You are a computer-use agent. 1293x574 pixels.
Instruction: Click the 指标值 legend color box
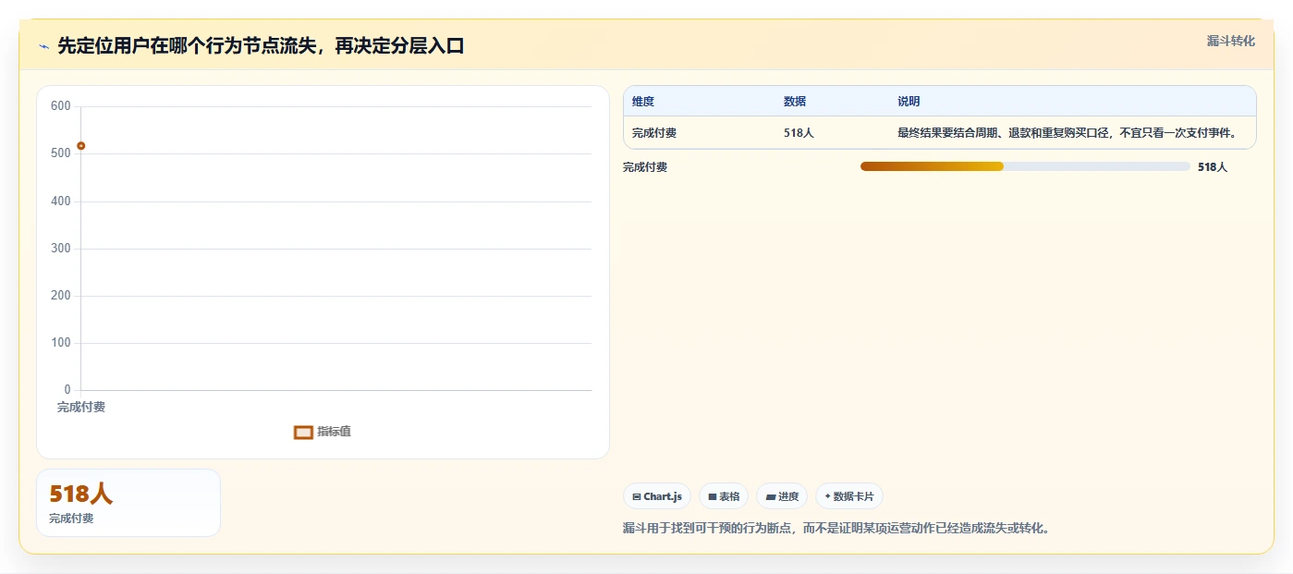coord(303,433)
